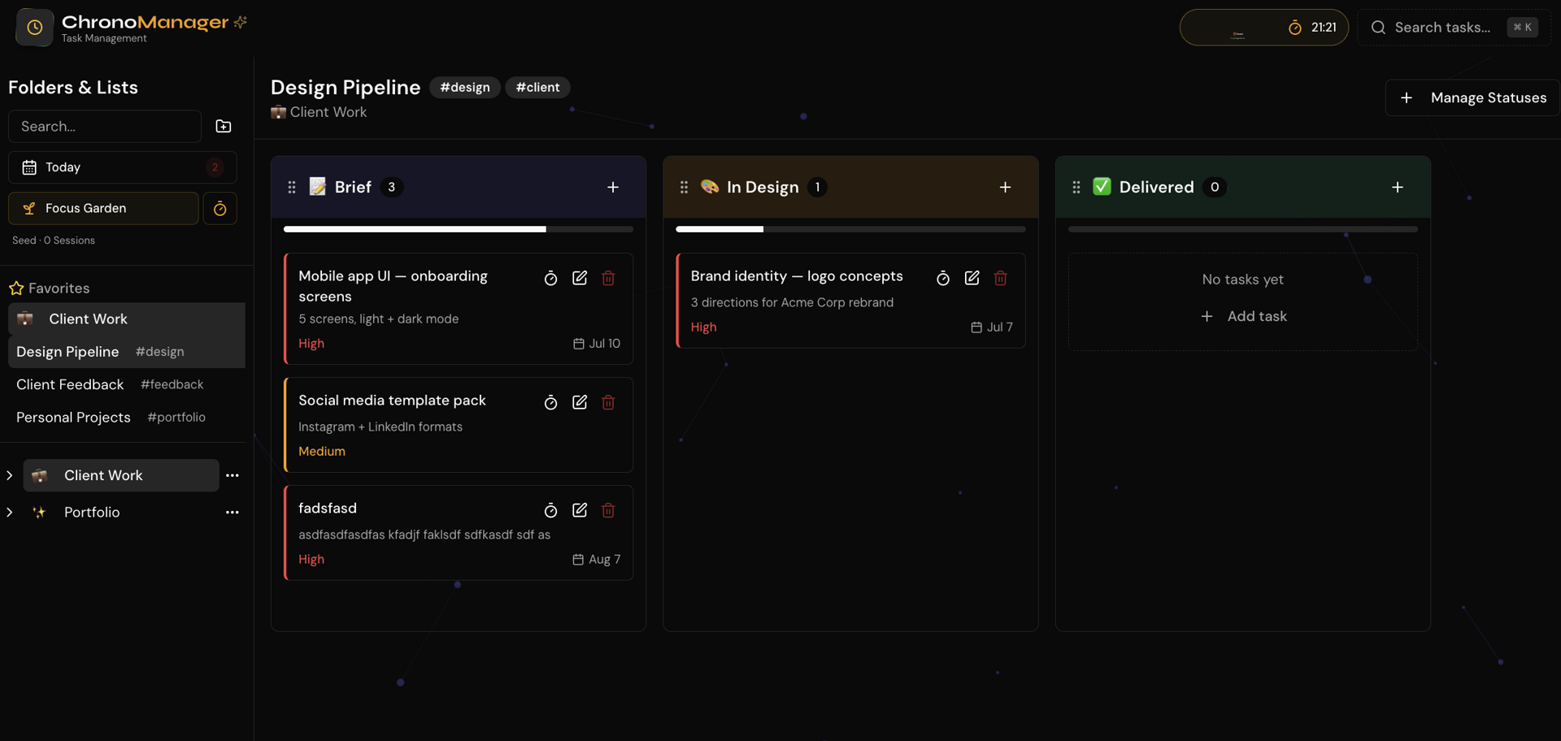
Task: Add a task to the Brief column
Action: [x=613, y=188]
